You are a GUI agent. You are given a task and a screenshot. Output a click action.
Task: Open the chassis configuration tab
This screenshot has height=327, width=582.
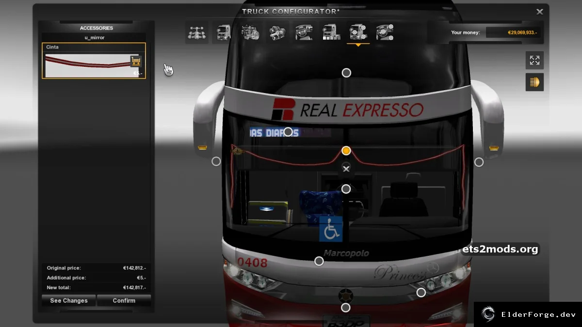[196, 32]
